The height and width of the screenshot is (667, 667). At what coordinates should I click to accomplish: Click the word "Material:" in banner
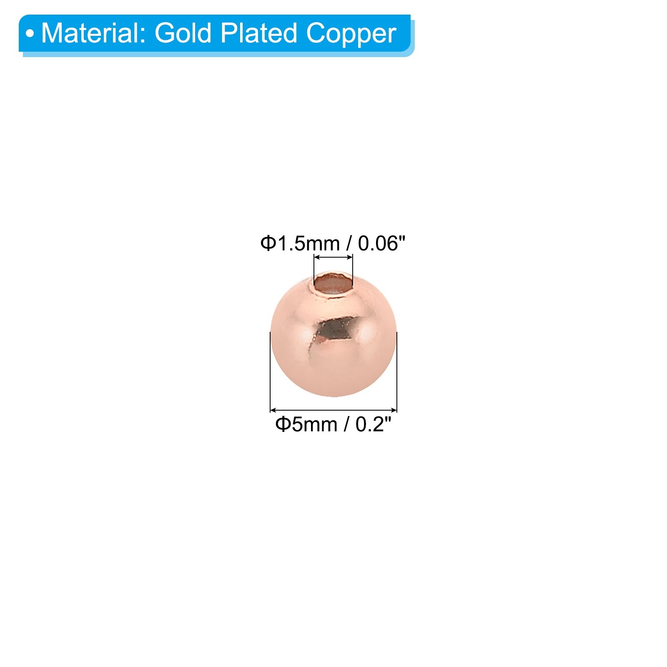click(x=94, y=33)
